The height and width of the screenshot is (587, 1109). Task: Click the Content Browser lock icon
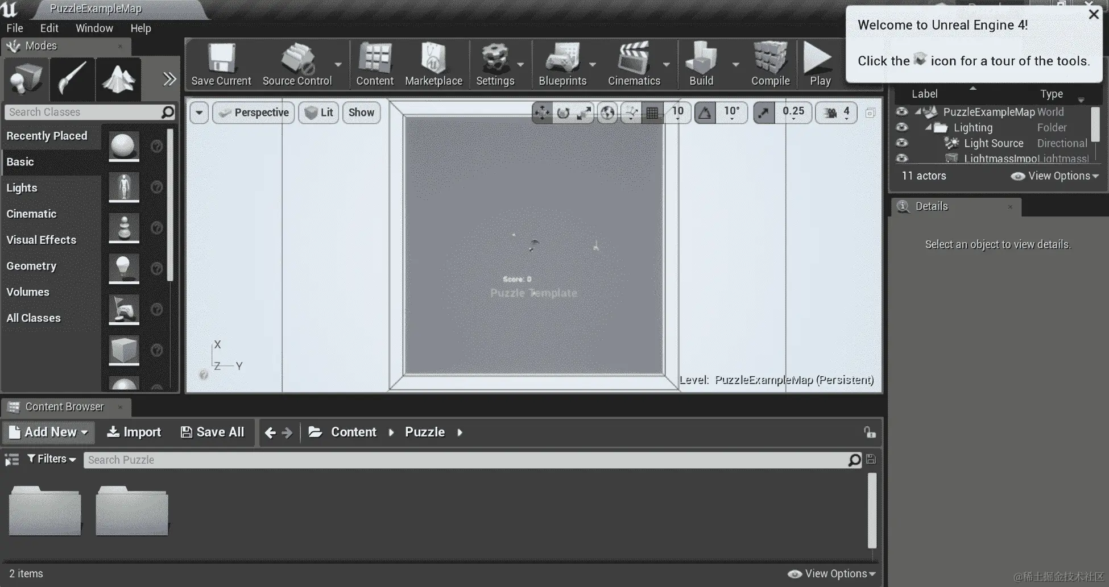point(870,432)
